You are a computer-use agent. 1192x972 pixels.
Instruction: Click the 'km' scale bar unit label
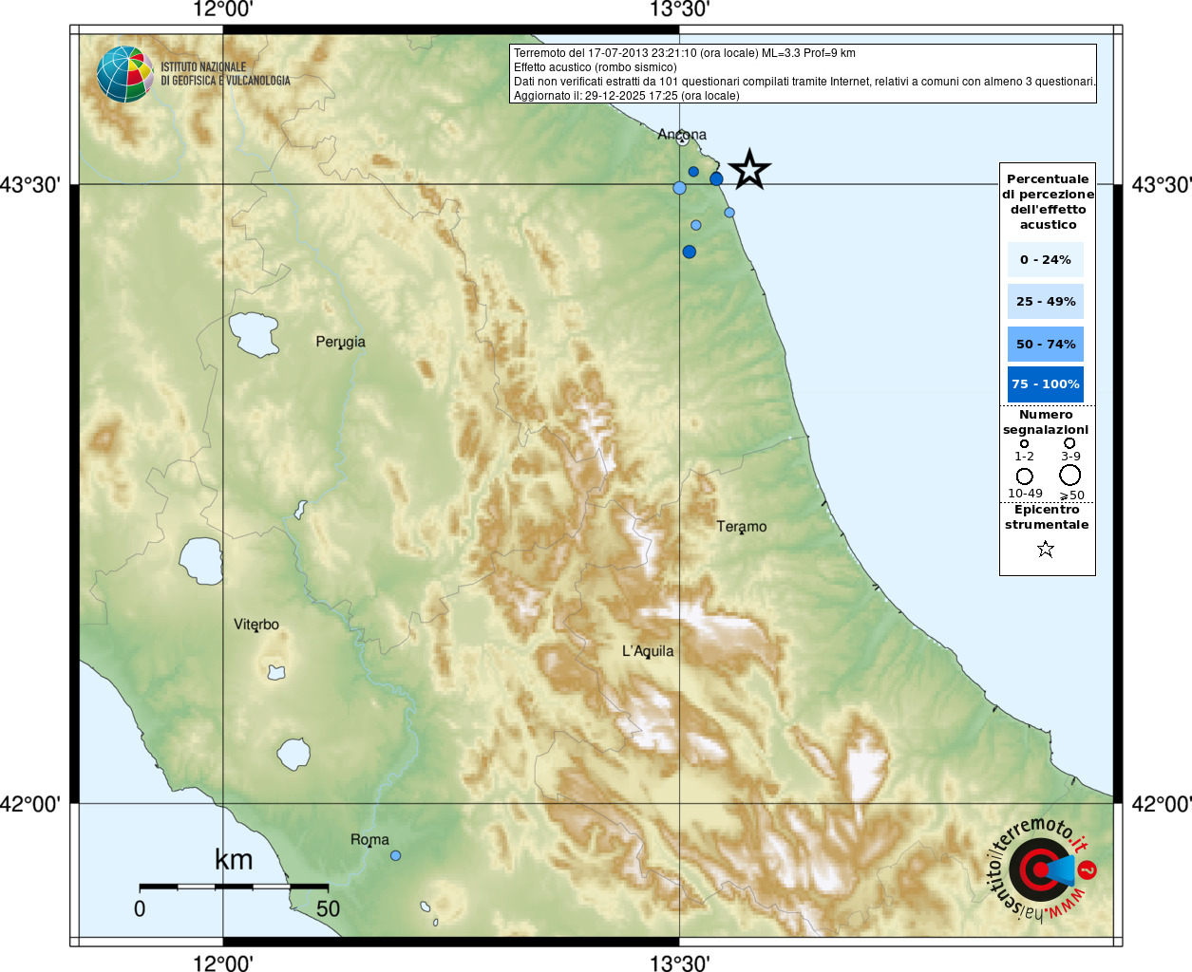tap(234, 859)
